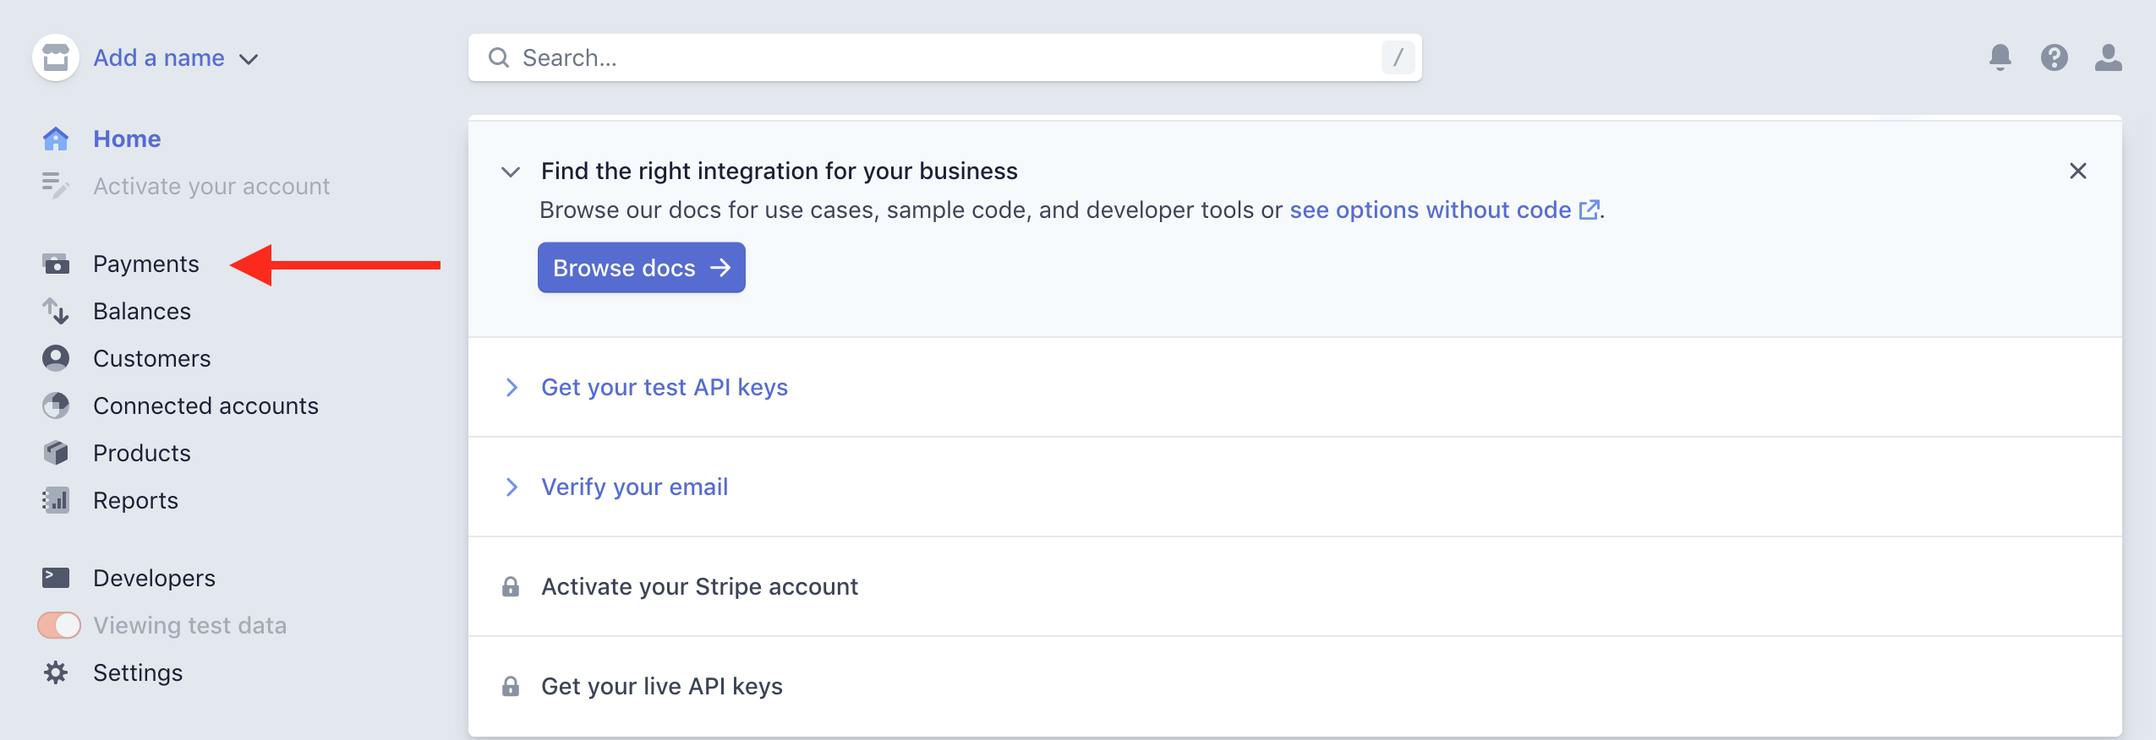Image resolution: width=2156 pixels, height=740 pixels.
Task: Click the Home house icon
Action: pos(56,139)
